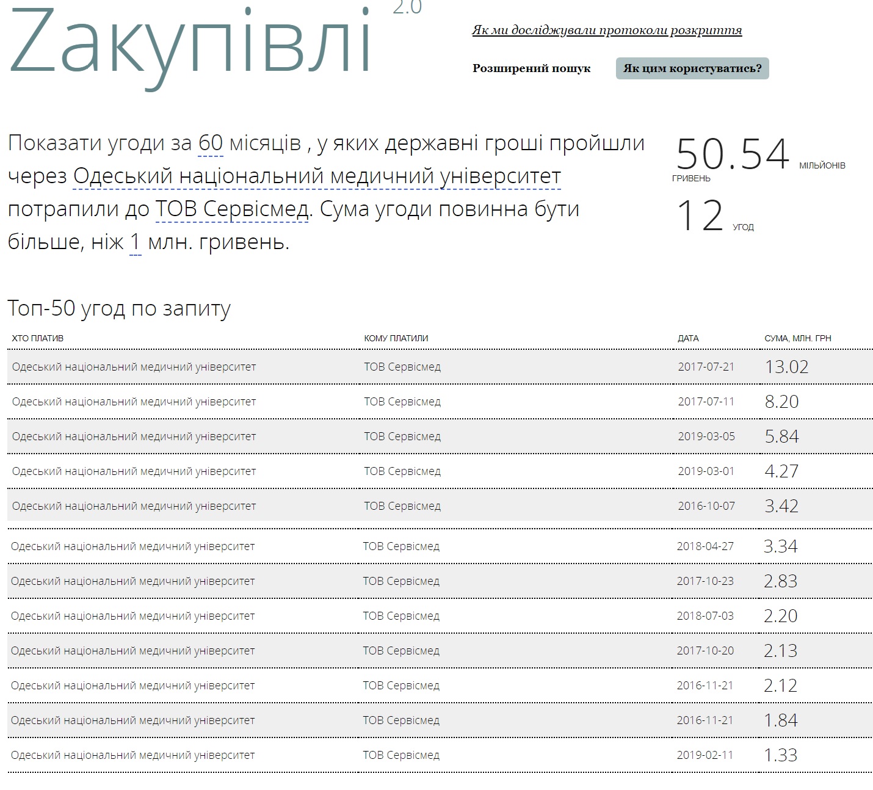Click the КОМУ ПЛАТИЛИ column header
This screenshot has width=873, height=790.
[x=396, y=338]
